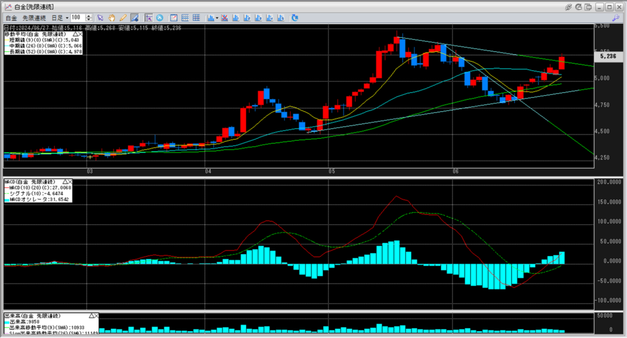Click the wrench settings icon
This screenshot has width=627, height=338.
click(616, 18)
